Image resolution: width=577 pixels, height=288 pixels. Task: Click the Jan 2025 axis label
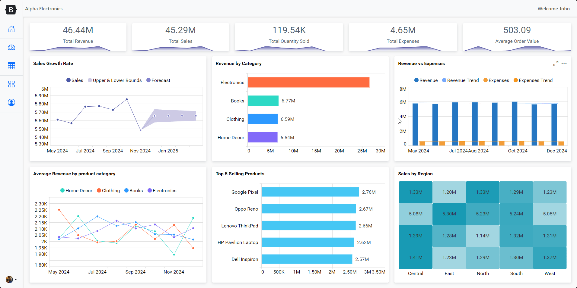pos(168,151)
